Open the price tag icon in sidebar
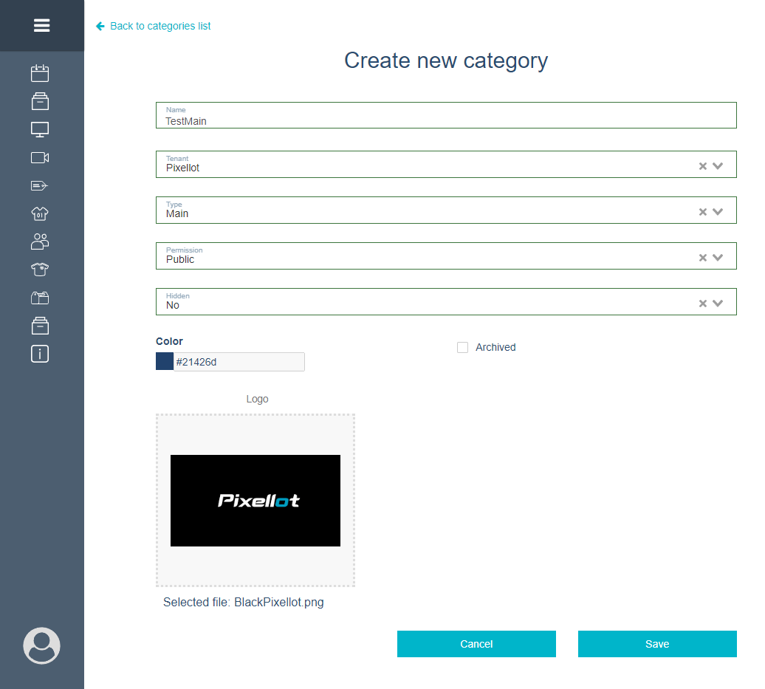Screen dimensions: 765x689 tap(40, 185)
